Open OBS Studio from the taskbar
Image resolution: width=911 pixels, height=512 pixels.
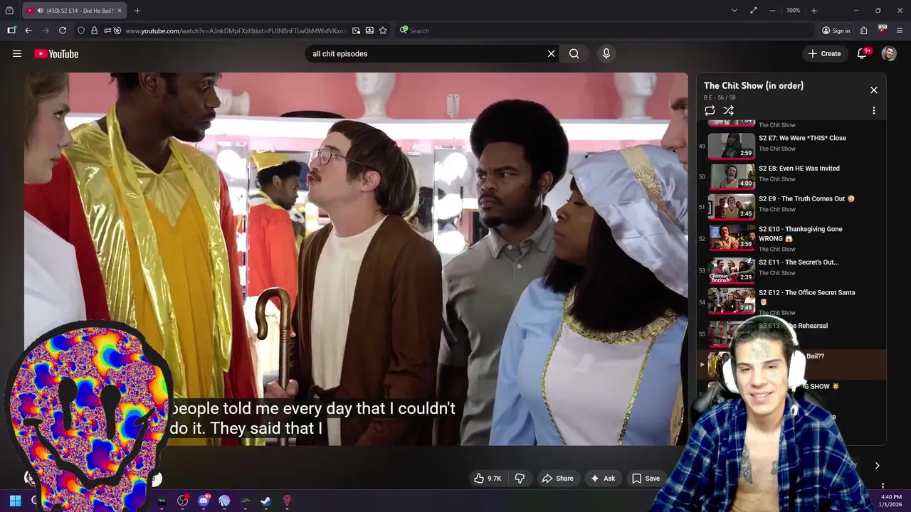(x=183, y=501)
